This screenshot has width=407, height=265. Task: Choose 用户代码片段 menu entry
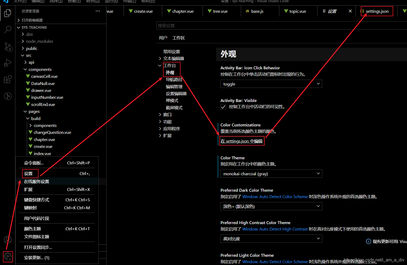tap(57, 218)
